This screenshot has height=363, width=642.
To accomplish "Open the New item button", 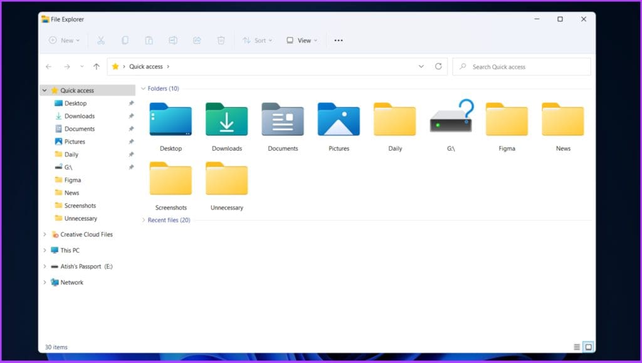I will tap(63, 40).
